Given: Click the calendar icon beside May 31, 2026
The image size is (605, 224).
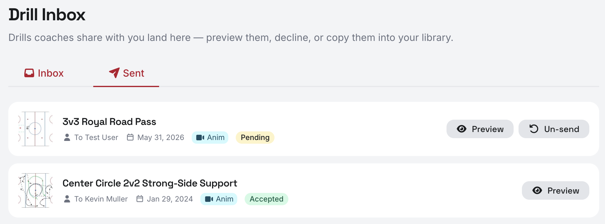Looking at the screenshot, I should 130,137.
